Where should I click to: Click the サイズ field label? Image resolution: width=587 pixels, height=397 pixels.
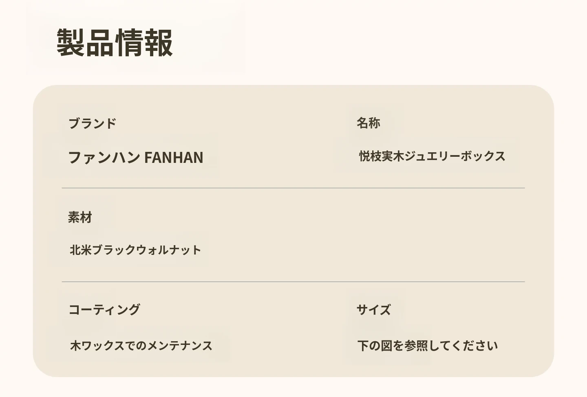[x=373, y=309]
